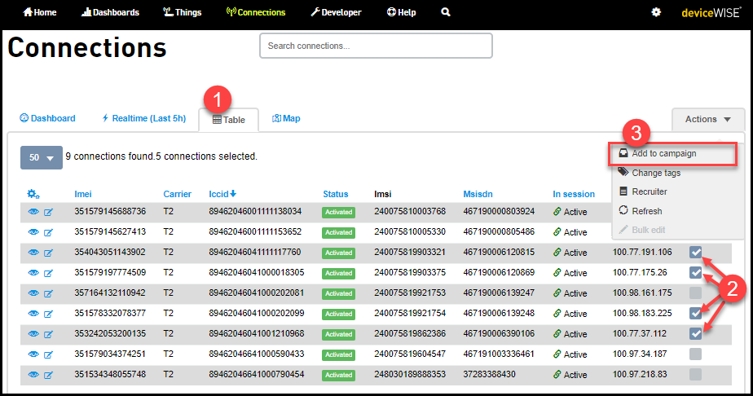The image size is (753, 396).
Task: Uncheck checkbox for IP 100.77.191.106
Action: pyautogui.click(x=695, y=252)
